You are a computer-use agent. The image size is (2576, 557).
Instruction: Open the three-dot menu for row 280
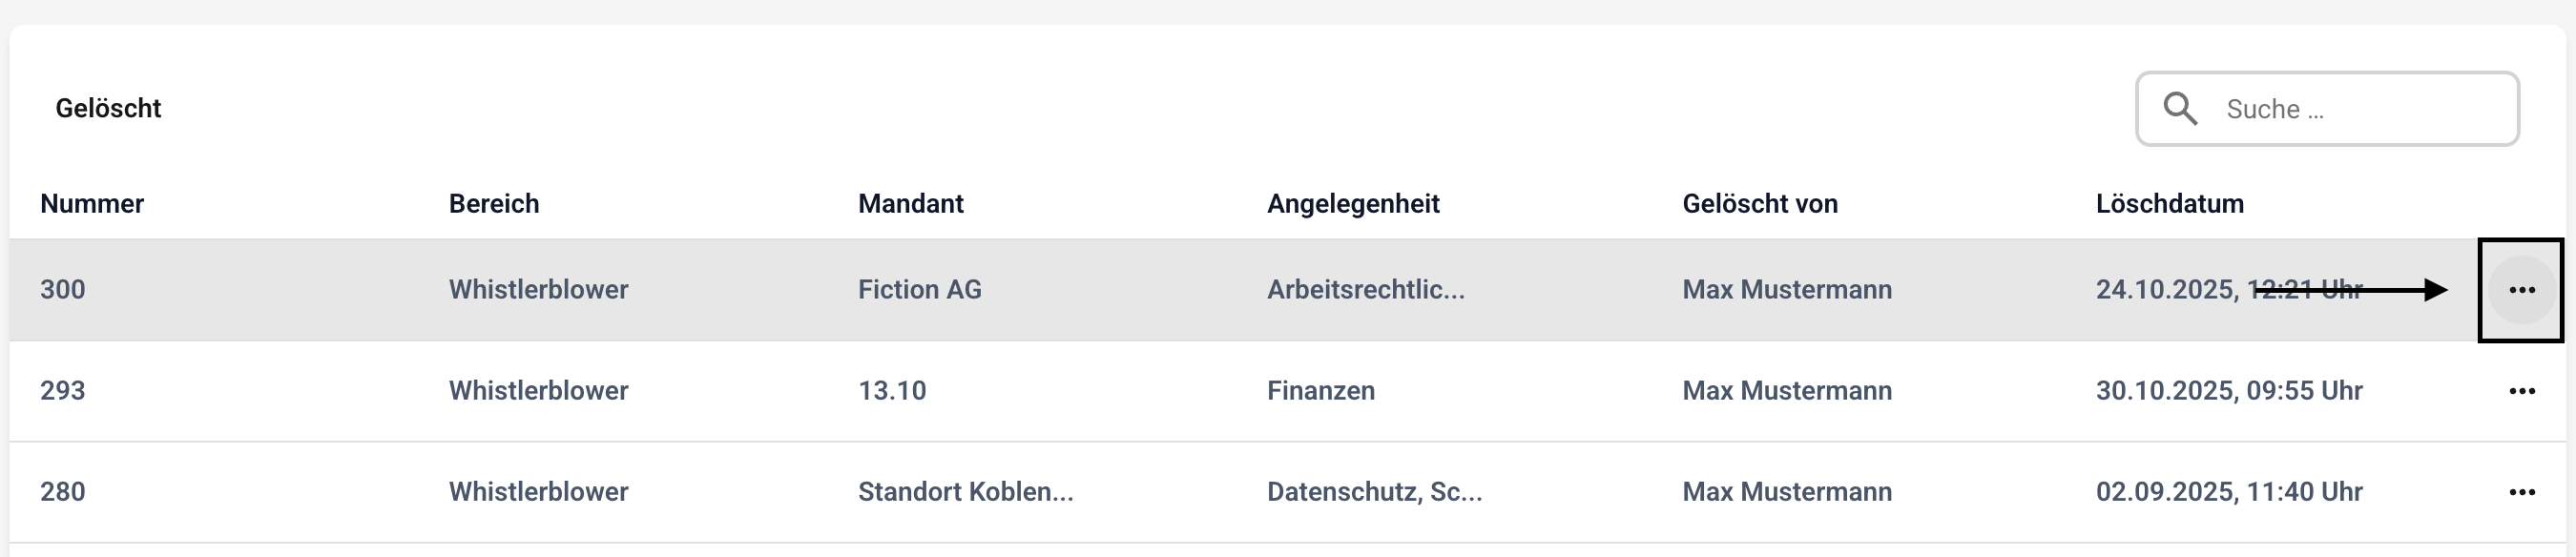click(x=2521, y=492)
